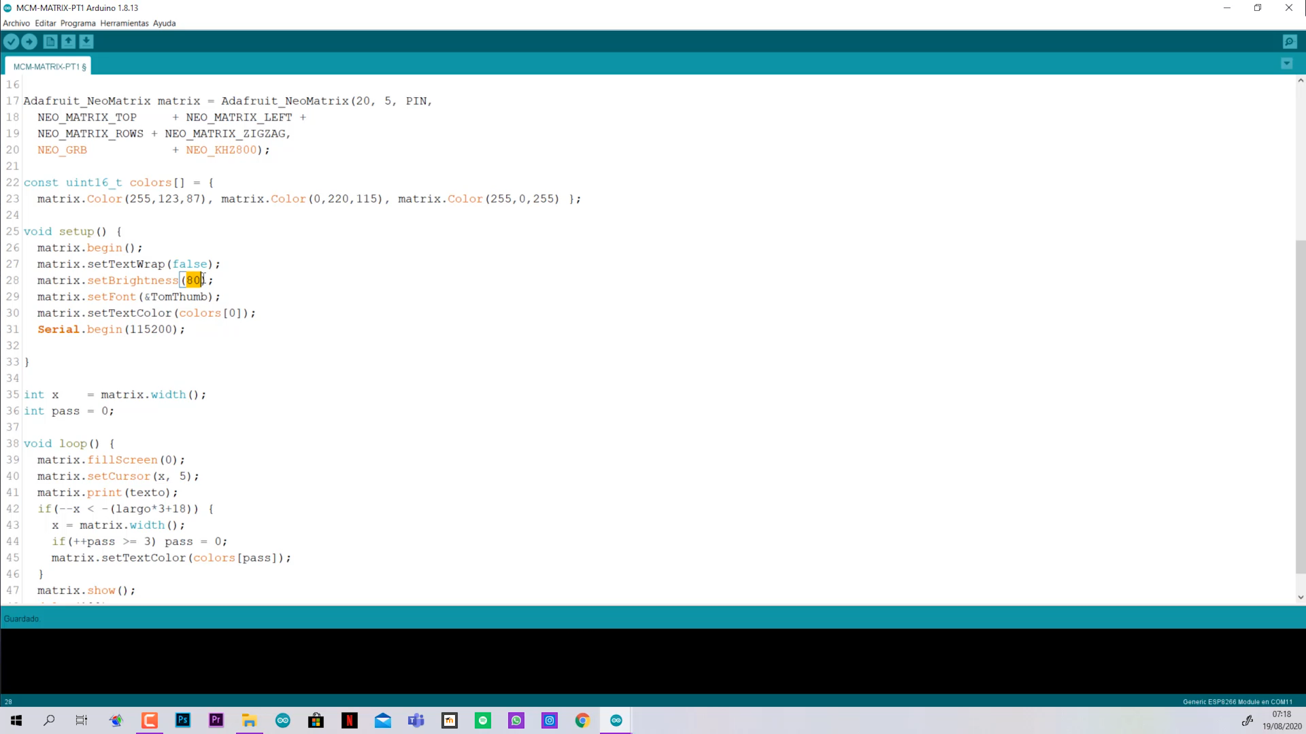Open Google Chrome from the taskbar

pyautogui.click(x=583, y=720)
